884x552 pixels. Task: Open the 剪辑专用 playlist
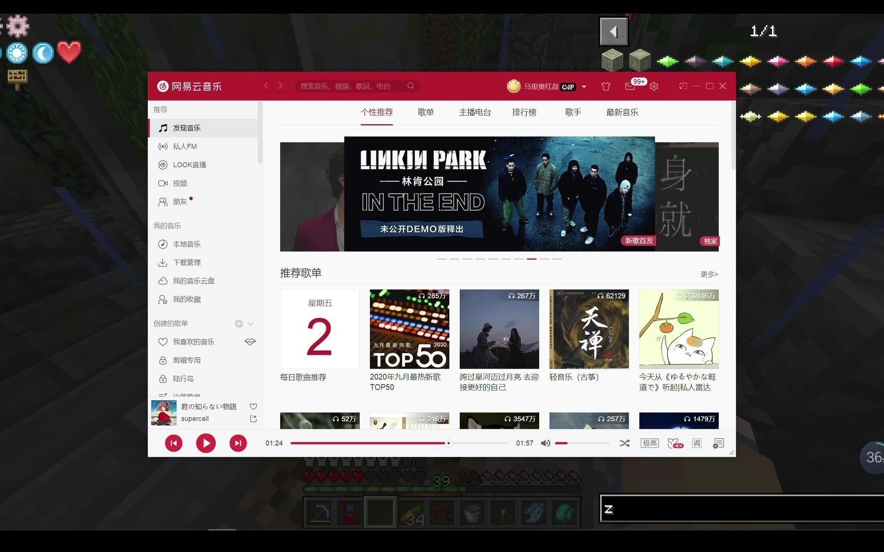203,360
